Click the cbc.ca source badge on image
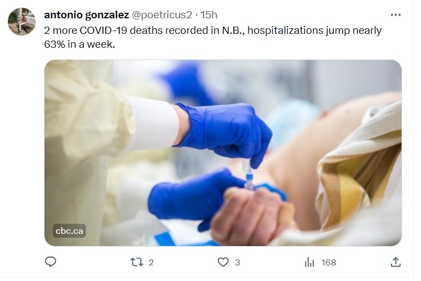Screen dimensions: 421x281 (70, 230)
